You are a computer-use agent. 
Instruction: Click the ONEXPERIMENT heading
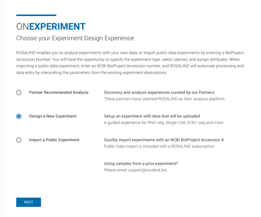[x=51, y=27]
